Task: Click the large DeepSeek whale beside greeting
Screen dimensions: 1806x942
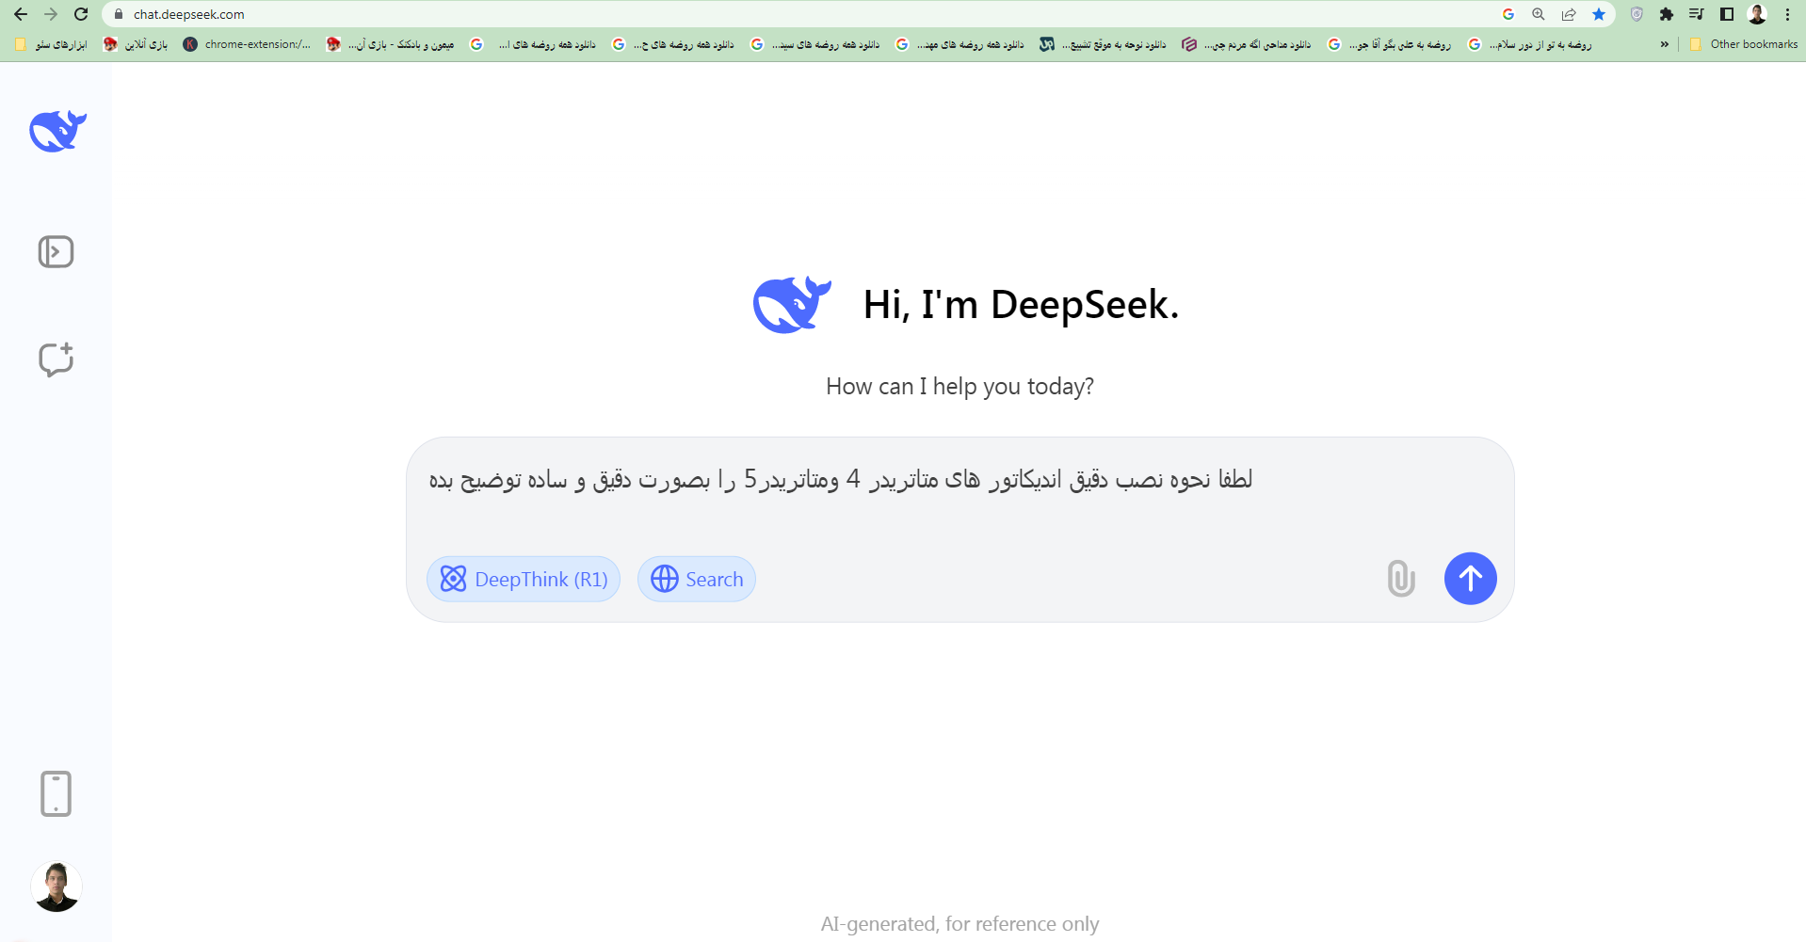Action: coord(792,305)
